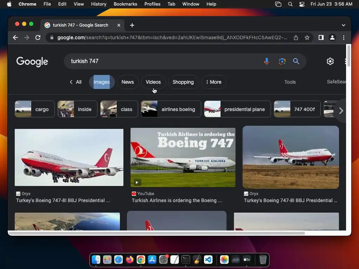Viewport: 359px width, 269px height.
Task: Open a new tab
Action: pyautogui.click(x=132, y=25)
